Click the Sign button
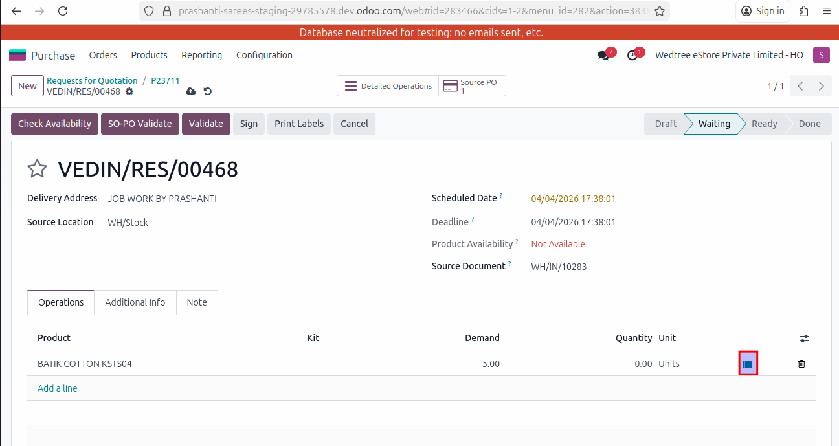This screenshot has width=839, height=446. click(x=249, y=124)
